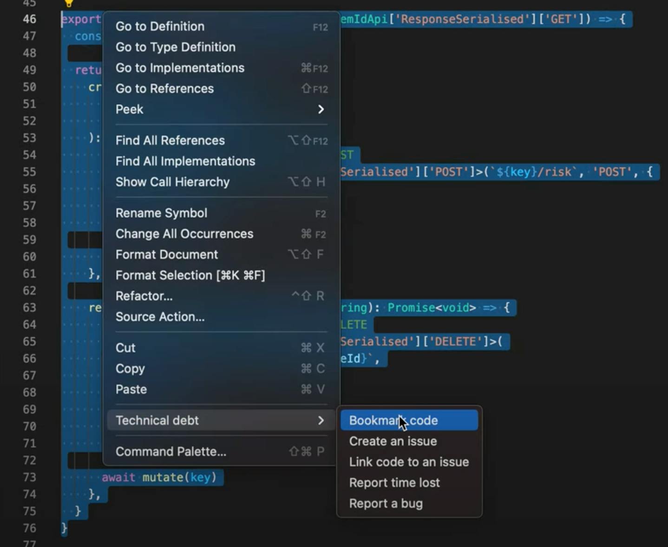Screen dimensions: 668x547
Task: Open the Command Palette entry
Action: point(171,451)
